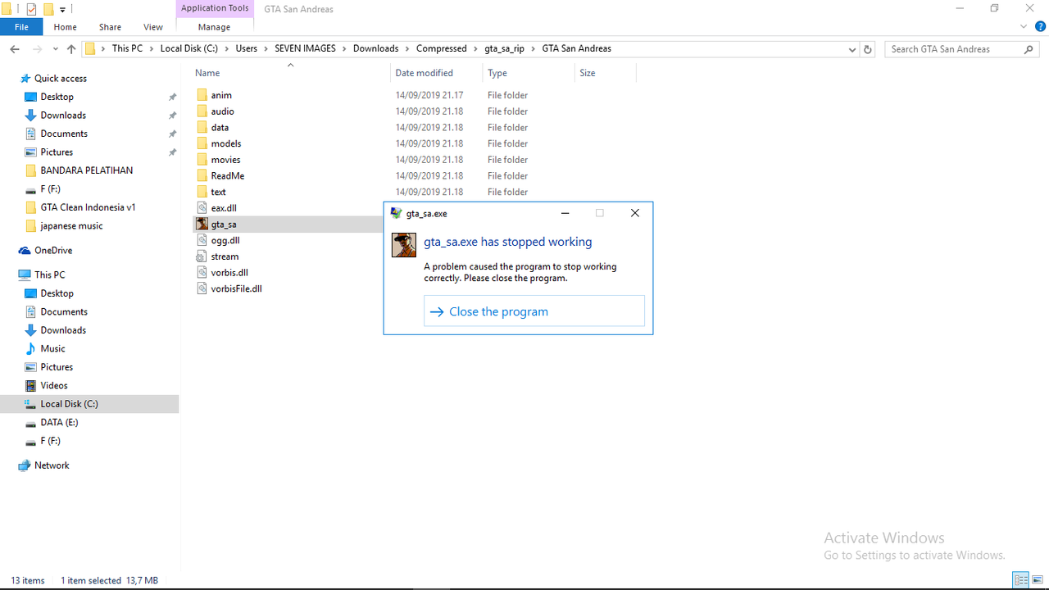Click the Properties icon in Quick Access Toolbar
1049x590 pixels.
tap(31, 9)
